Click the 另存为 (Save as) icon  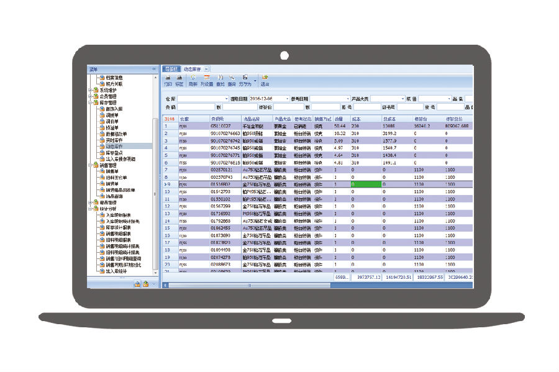click(x=245, y=80)
